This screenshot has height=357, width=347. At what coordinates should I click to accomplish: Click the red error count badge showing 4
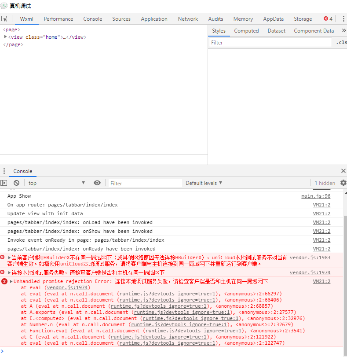point(328,19)
